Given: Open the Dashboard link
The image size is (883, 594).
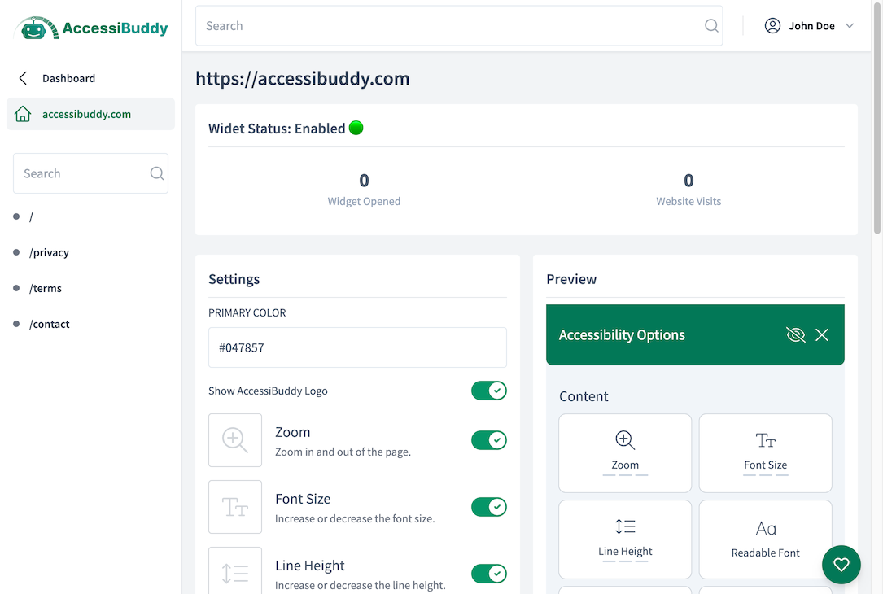Looking at the screenshot, I should pyautogui.click(x=68, y=78).
